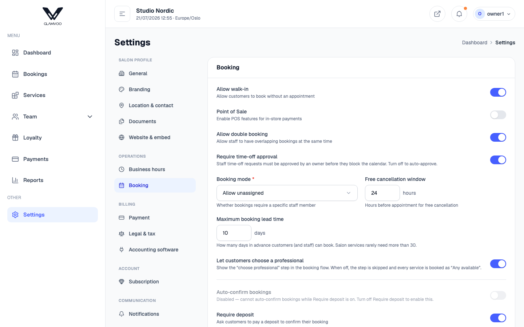Click the Studio Nordic salon name
This screenshot has width=524, height=327.
pyautogui.click(x=155, y=11)
